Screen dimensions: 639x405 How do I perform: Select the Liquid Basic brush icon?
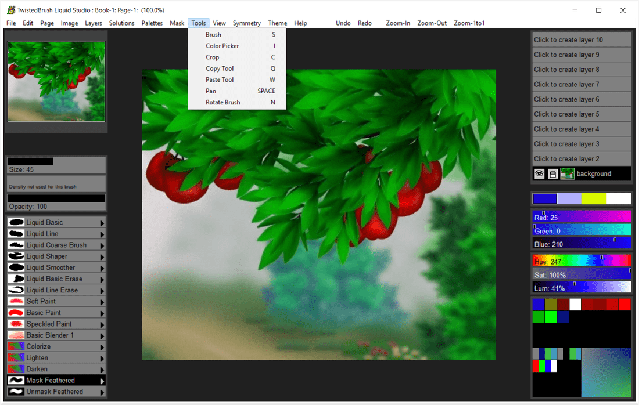click(16, 222)
